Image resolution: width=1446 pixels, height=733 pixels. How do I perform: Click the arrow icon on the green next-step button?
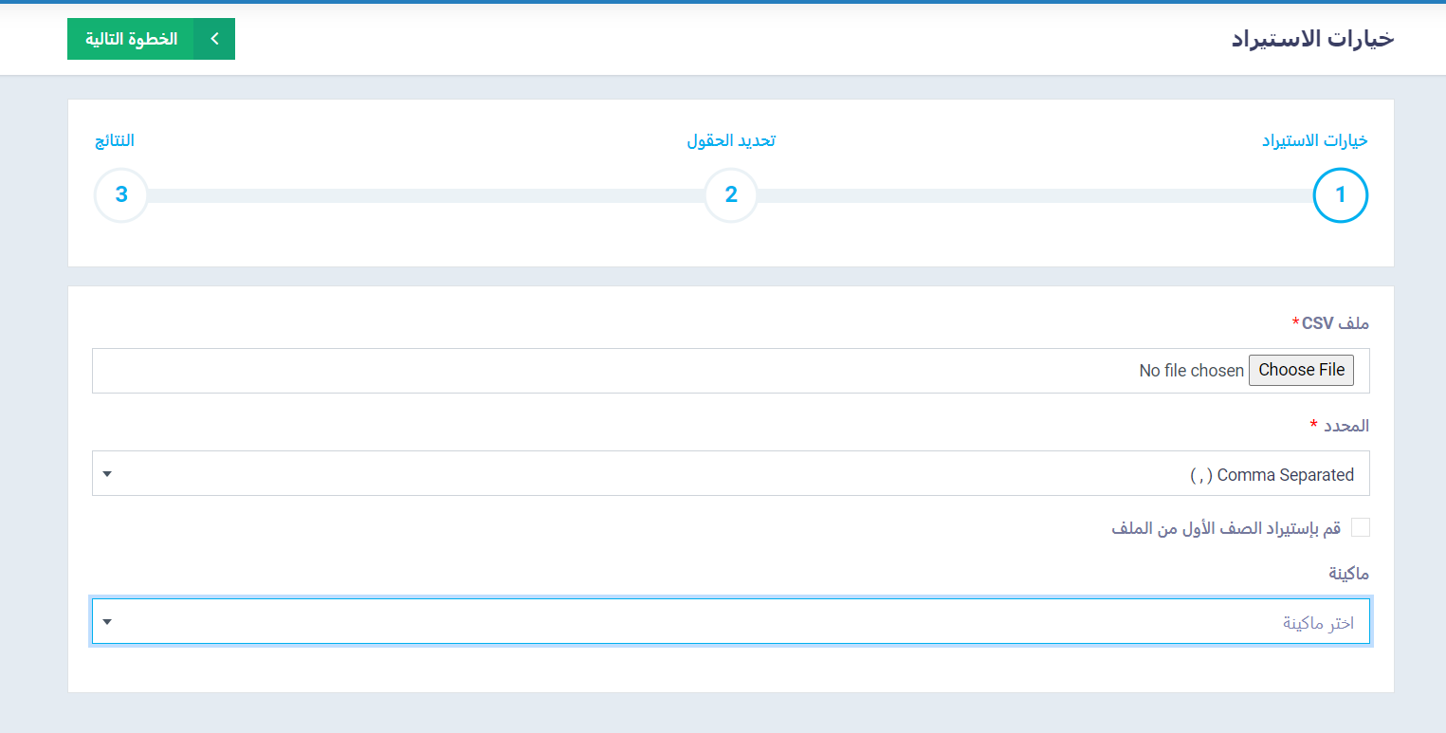coord(214,39)
